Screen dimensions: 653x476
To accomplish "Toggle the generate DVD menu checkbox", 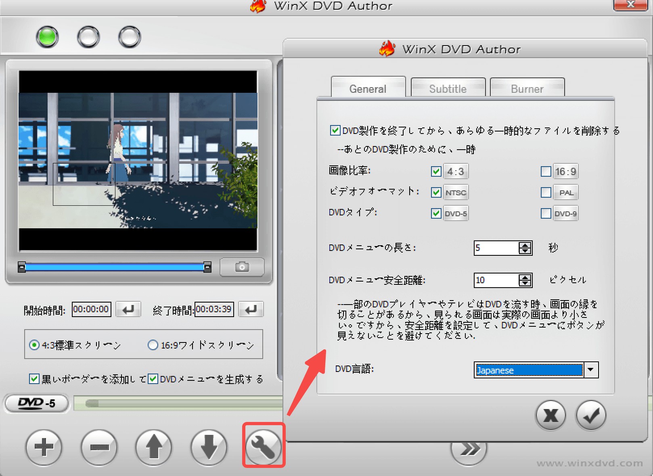I will tap(153, 379).
